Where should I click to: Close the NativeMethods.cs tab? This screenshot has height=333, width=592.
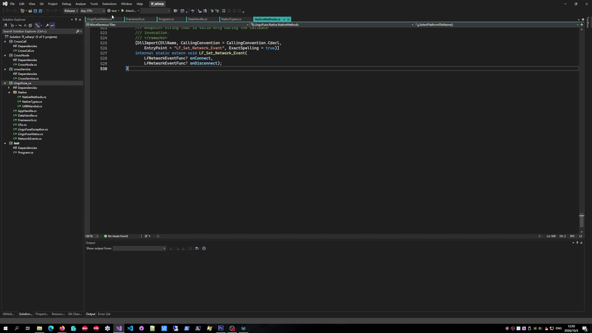[288, 19]
